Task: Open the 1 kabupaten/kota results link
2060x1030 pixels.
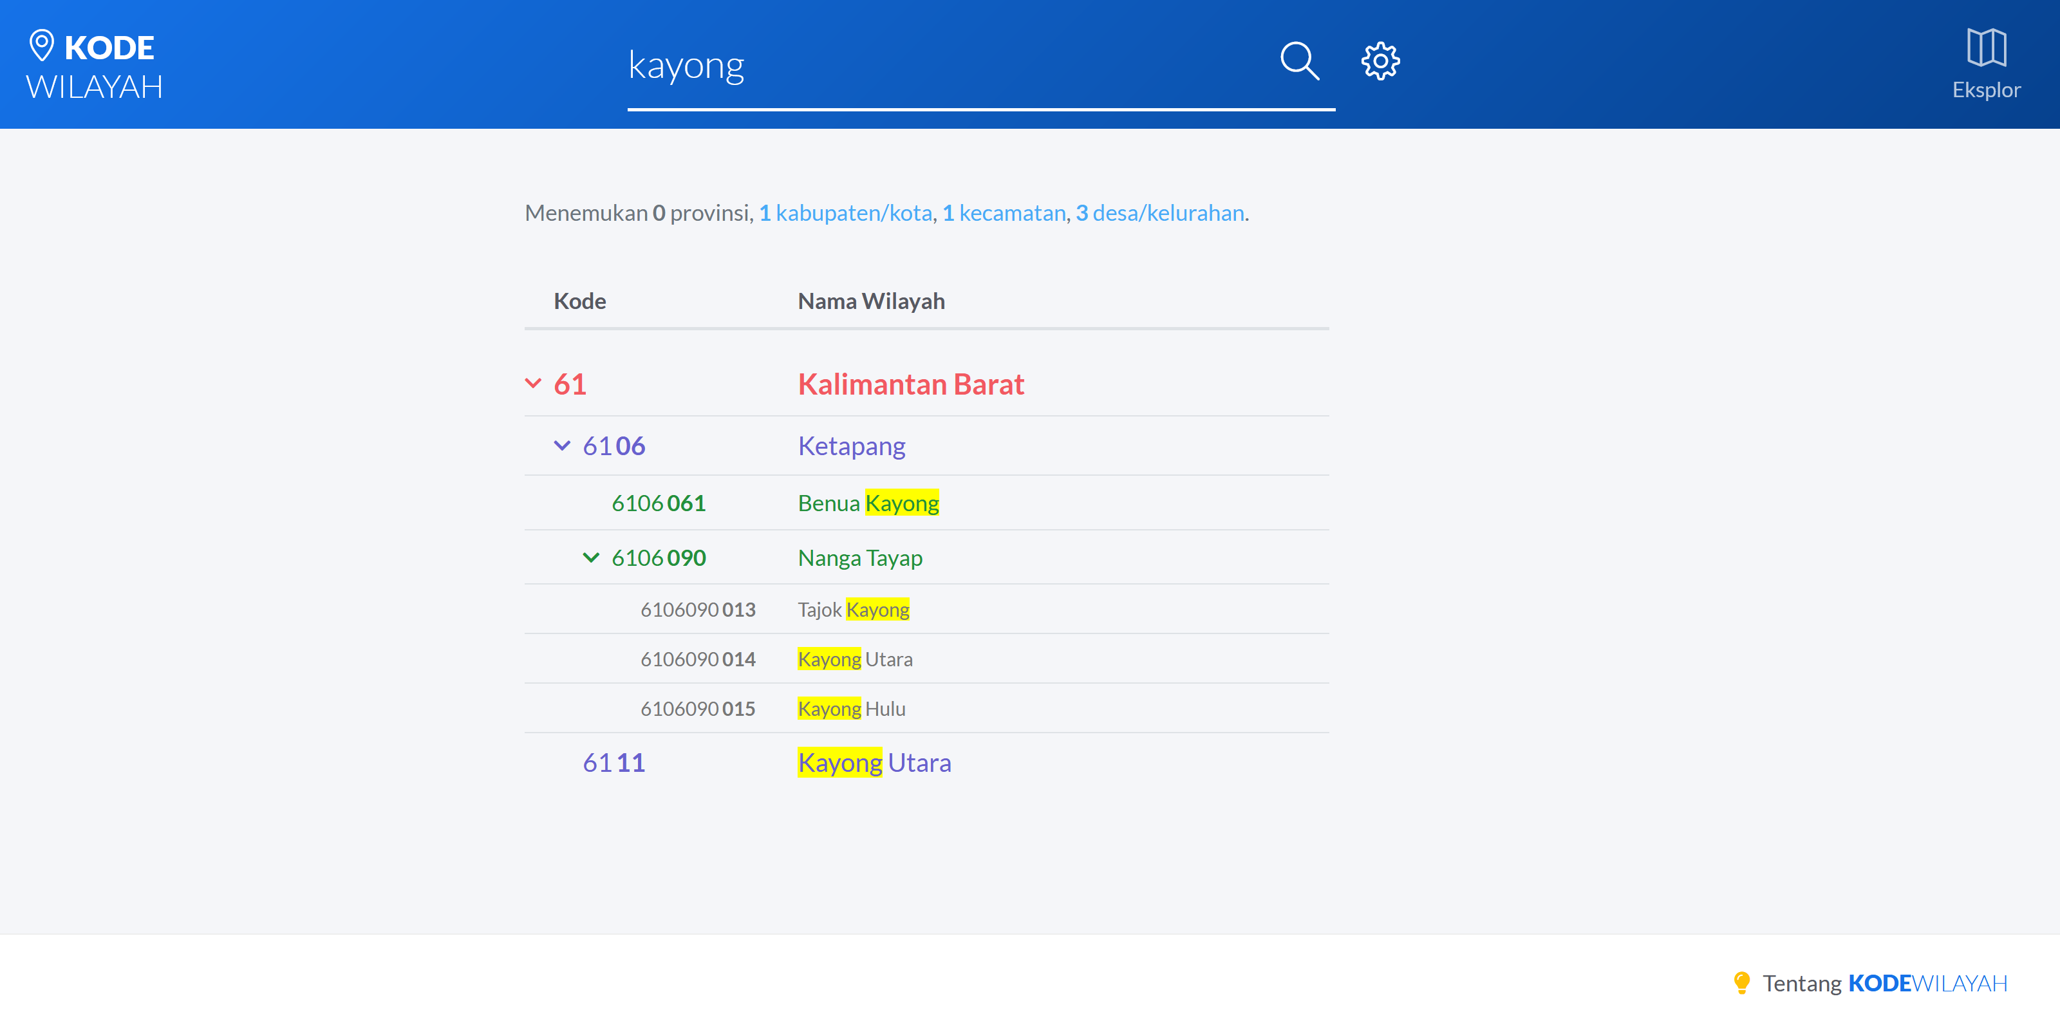Action: coord(845,212)
